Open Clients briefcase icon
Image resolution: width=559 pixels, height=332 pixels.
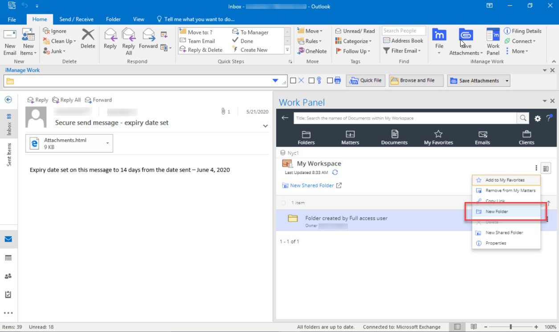point(526,138)
